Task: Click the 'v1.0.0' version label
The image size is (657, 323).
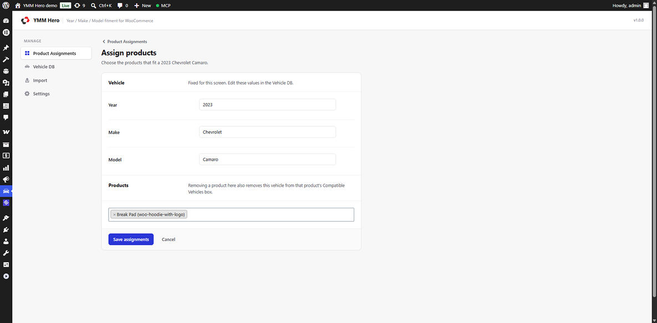Action: point(639,20)
